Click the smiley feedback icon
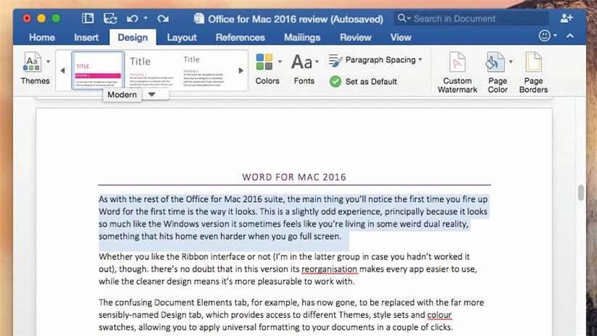 point(545,35)
